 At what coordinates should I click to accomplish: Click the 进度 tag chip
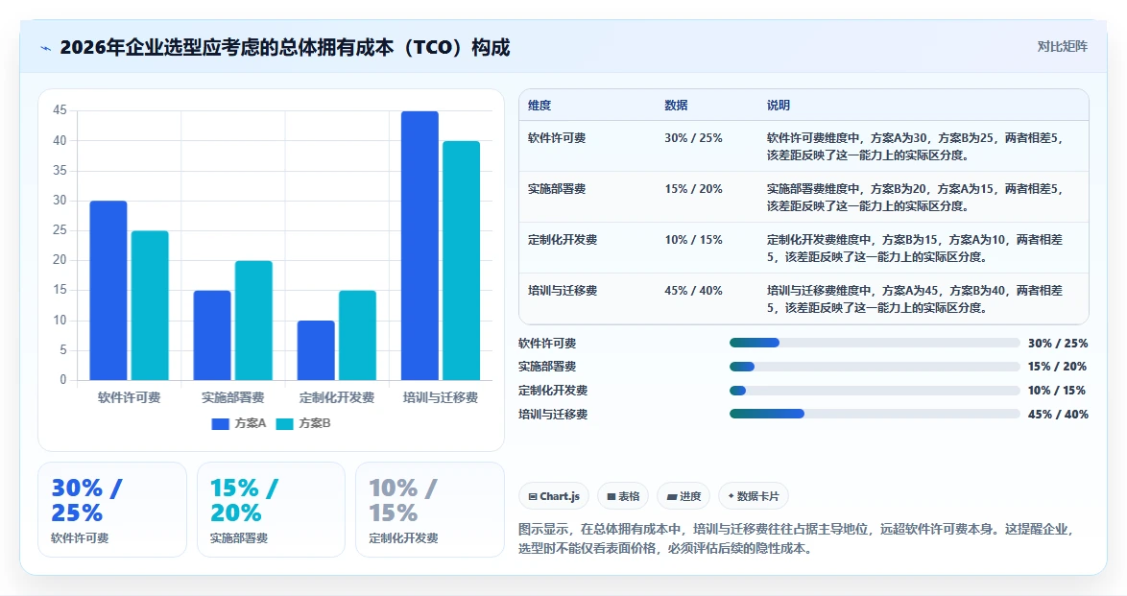pyautogui.click(x=683, y=496)
